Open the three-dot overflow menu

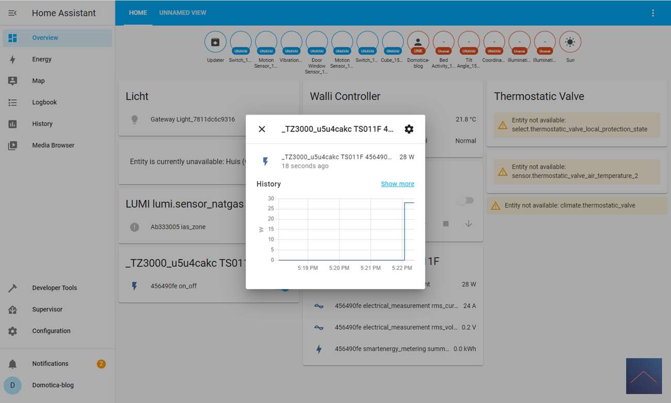(x=653, y=13)
